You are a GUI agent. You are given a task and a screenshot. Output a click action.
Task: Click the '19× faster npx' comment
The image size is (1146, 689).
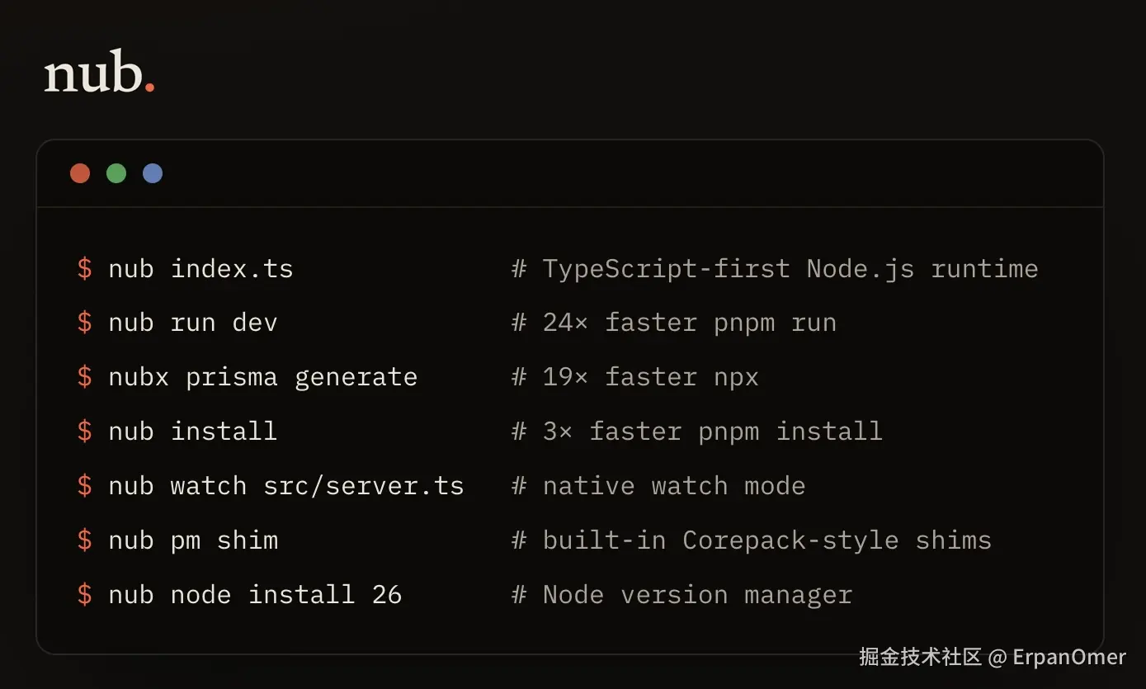coord(651,377)
